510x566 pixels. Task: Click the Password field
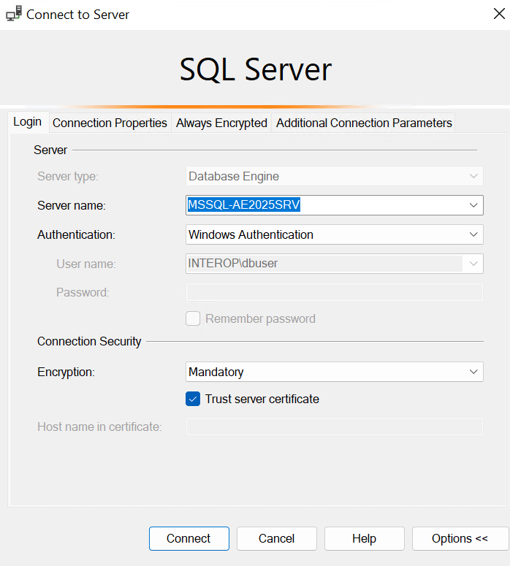(x=335, y=292)
